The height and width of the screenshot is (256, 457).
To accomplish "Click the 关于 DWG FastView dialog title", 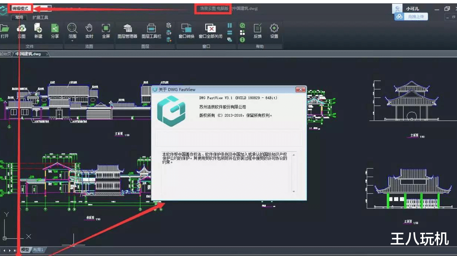I will click(177, 90).
